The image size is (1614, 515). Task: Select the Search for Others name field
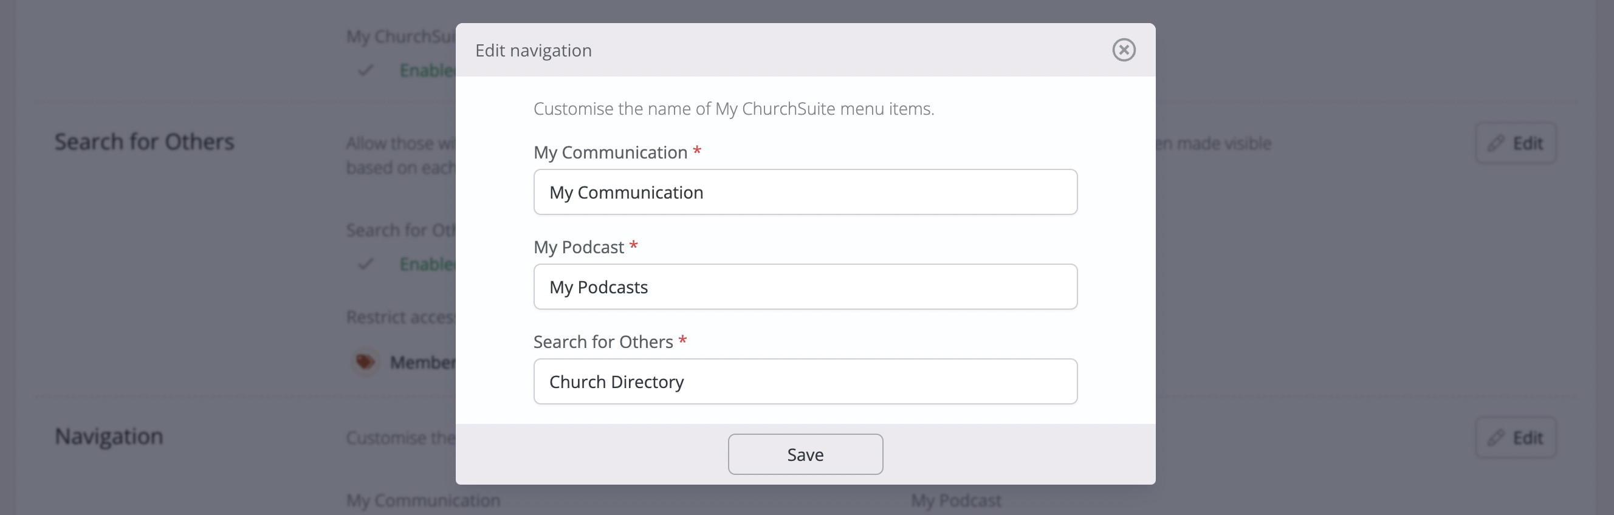click(x=805, y=381)
